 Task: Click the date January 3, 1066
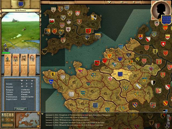61,3
